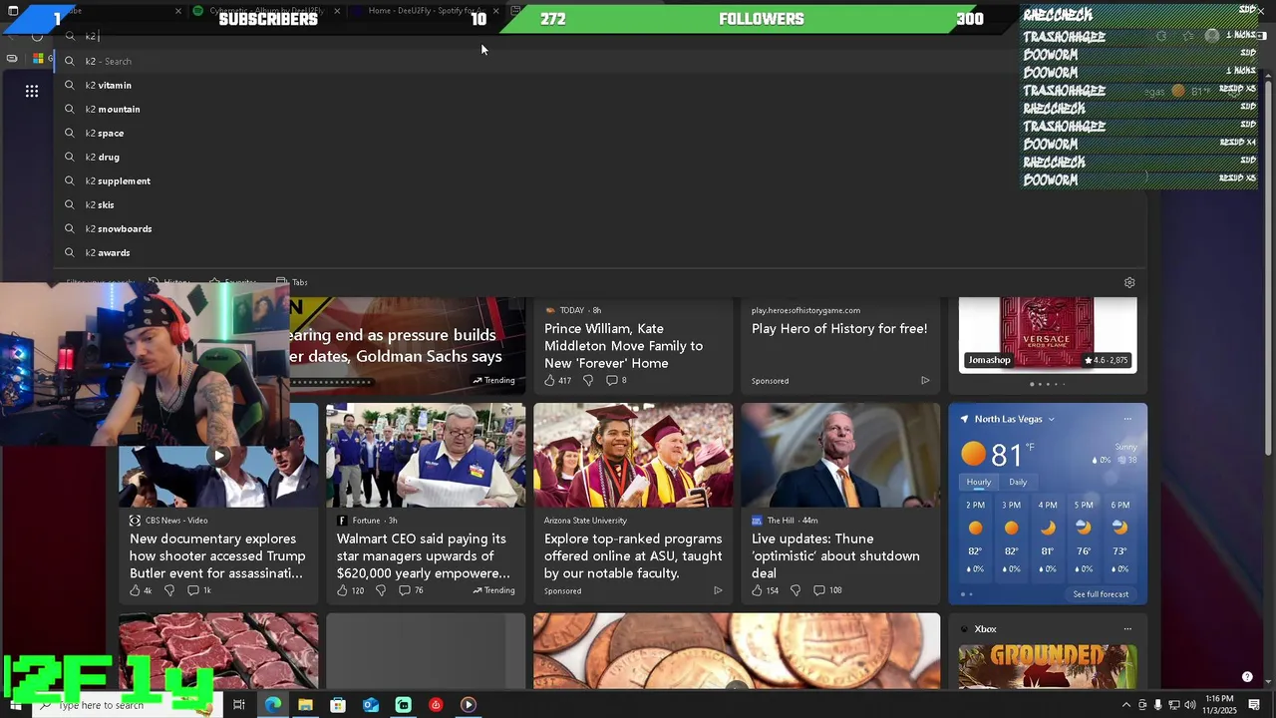Open Outlook from the taskbar
1276x718 pixels.
(371, 705)
